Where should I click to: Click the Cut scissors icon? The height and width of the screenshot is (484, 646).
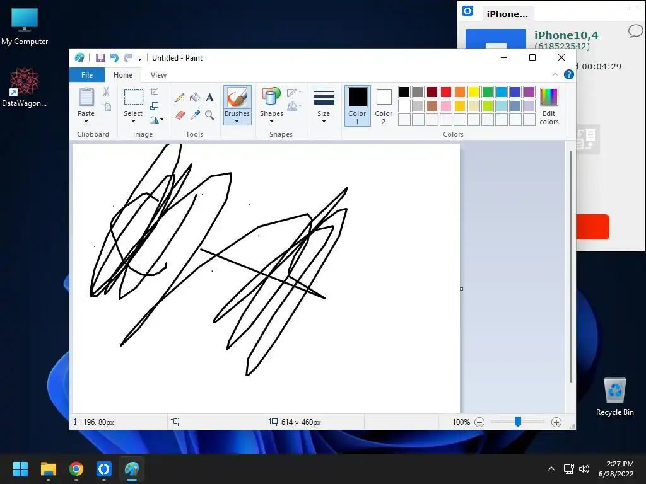coord(106,92)
